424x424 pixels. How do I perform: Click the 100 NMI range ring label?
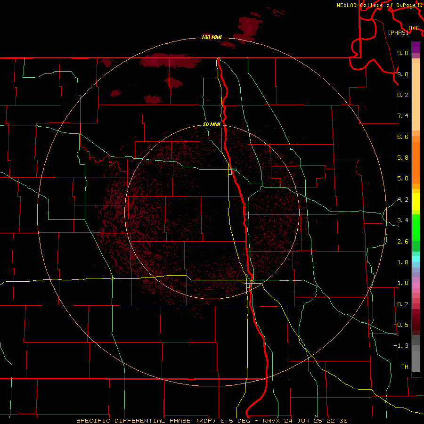tap(212, 37)
